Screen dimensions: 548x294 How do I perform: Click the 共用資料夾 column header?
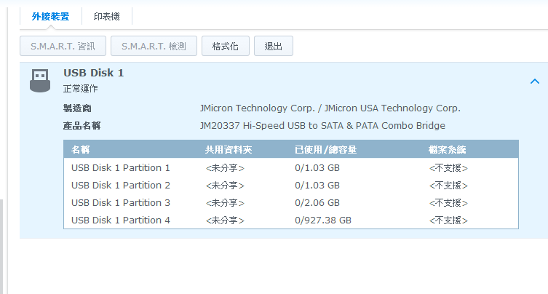pyautogui.click(x=229, y=150)
